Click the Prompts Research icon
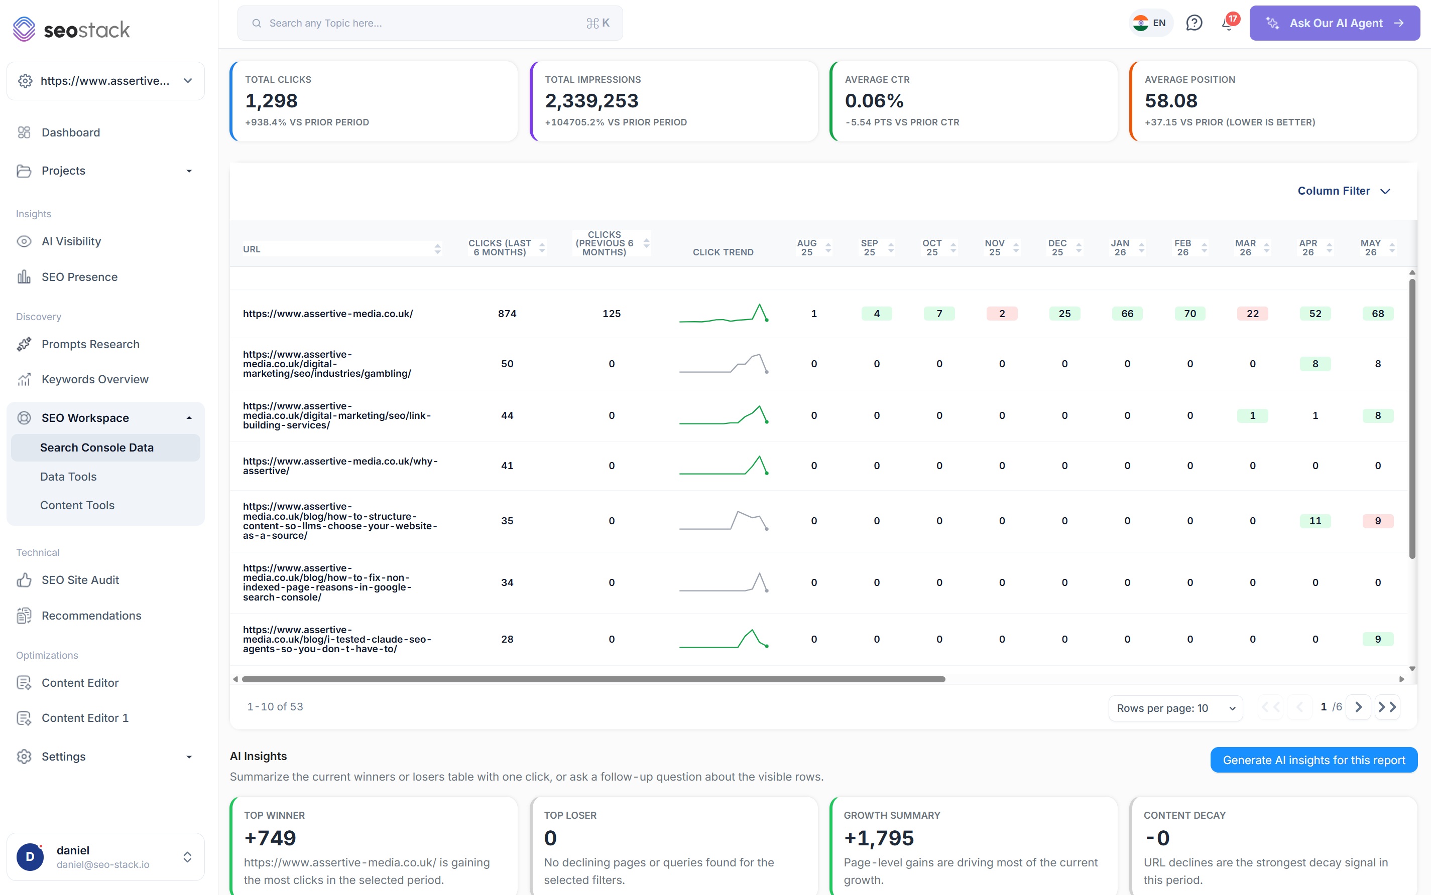Image resolution: width=1431 pixels, height=895 pixels. pyautogui.click(x=24, y=345)
